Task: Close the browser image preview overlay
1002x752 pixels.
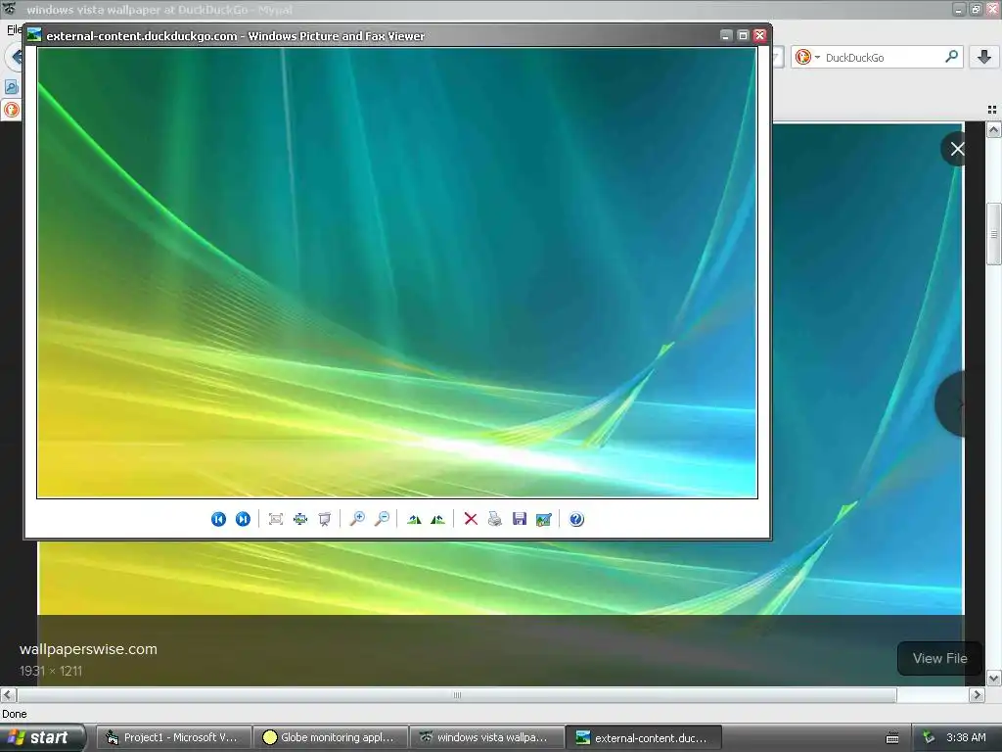Action: (957, 149)
